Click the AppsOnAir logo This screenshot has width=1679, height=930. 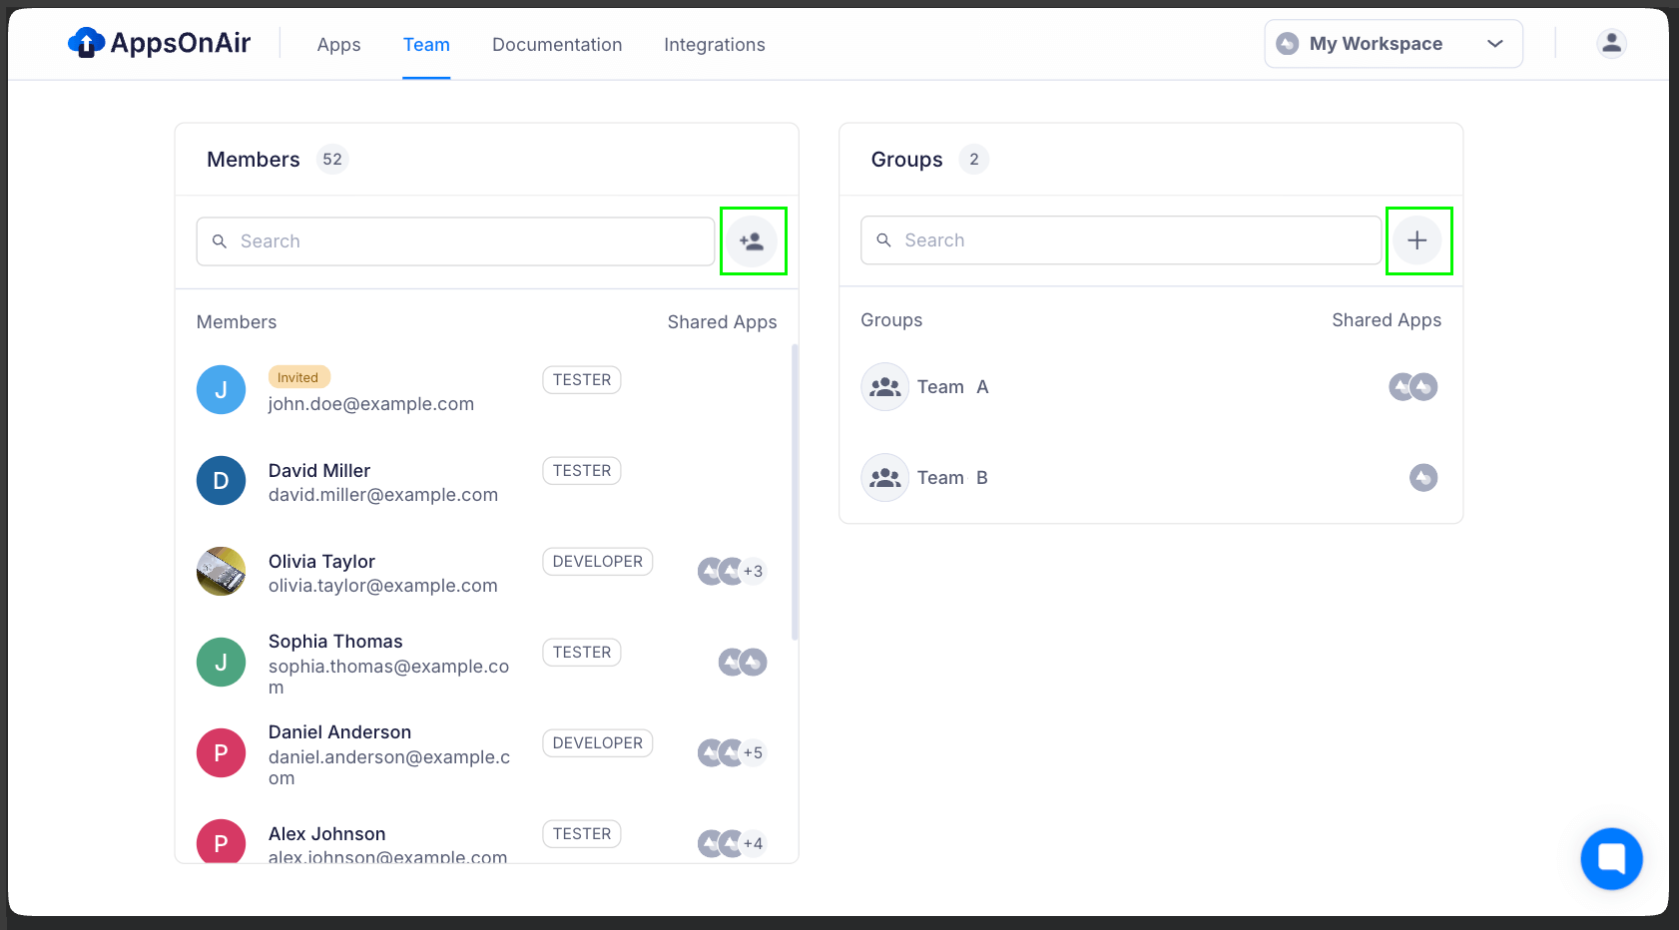point(160,43)
